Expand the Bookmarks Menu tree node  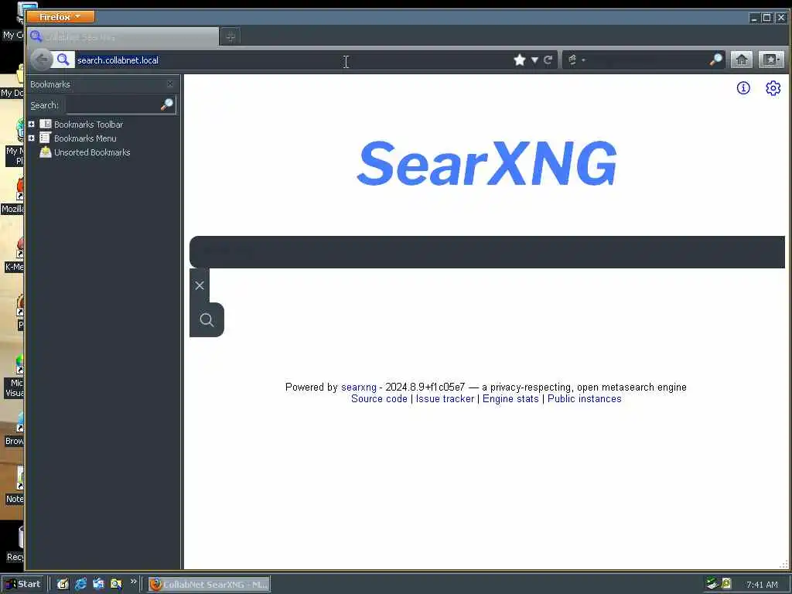(31, 138)
